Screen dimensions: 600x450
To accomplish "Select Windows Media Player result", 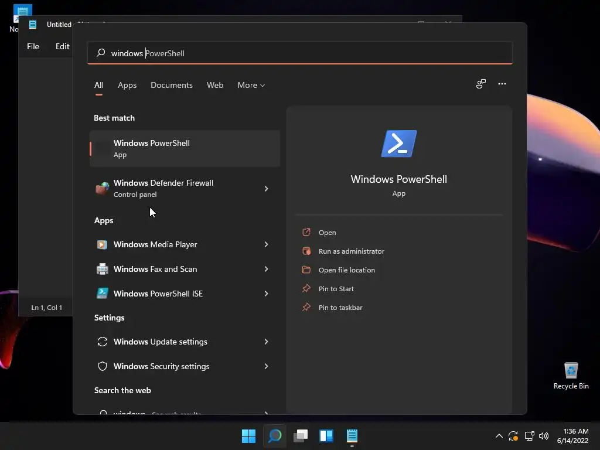I will [185, 244].
